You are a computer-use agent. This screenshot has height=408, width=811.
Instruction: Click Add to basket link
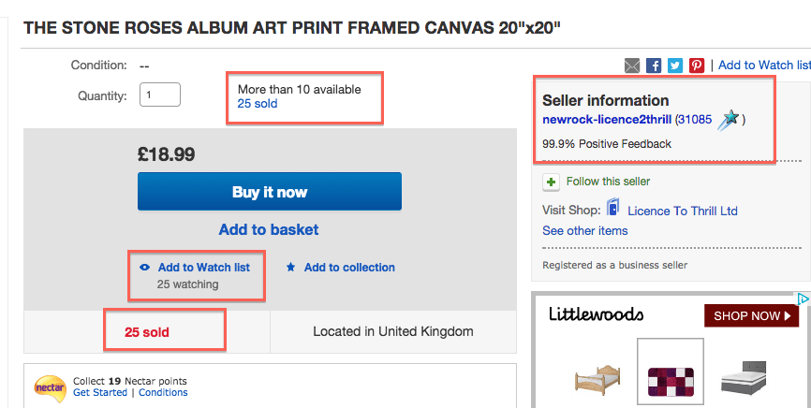click(x=269, y=229)
